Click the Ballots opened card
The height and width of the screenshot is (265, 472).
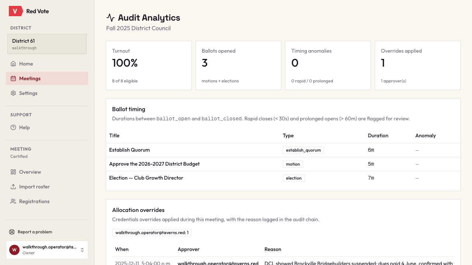[x=238, y=66]
